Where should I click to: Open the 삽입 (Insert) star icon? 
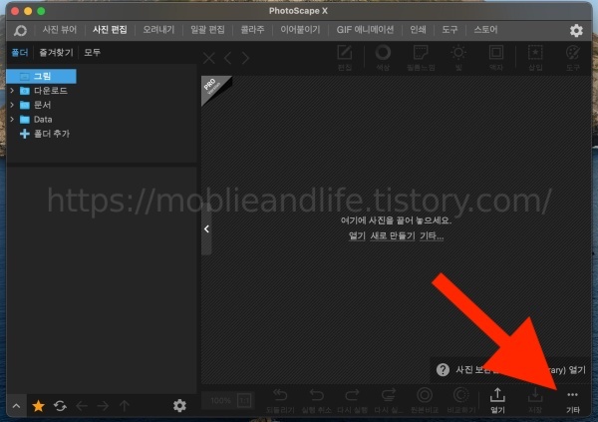click(x=535, y=53)
